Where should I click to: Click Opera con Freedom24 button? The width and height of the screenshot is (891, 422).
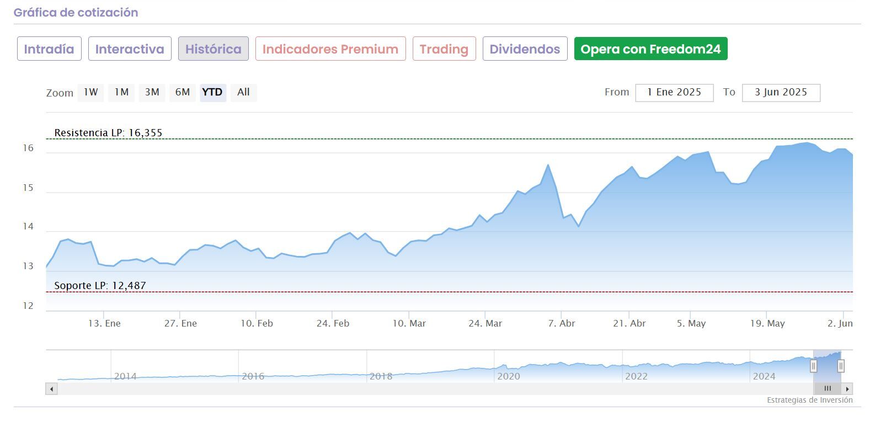click(650, 49)
